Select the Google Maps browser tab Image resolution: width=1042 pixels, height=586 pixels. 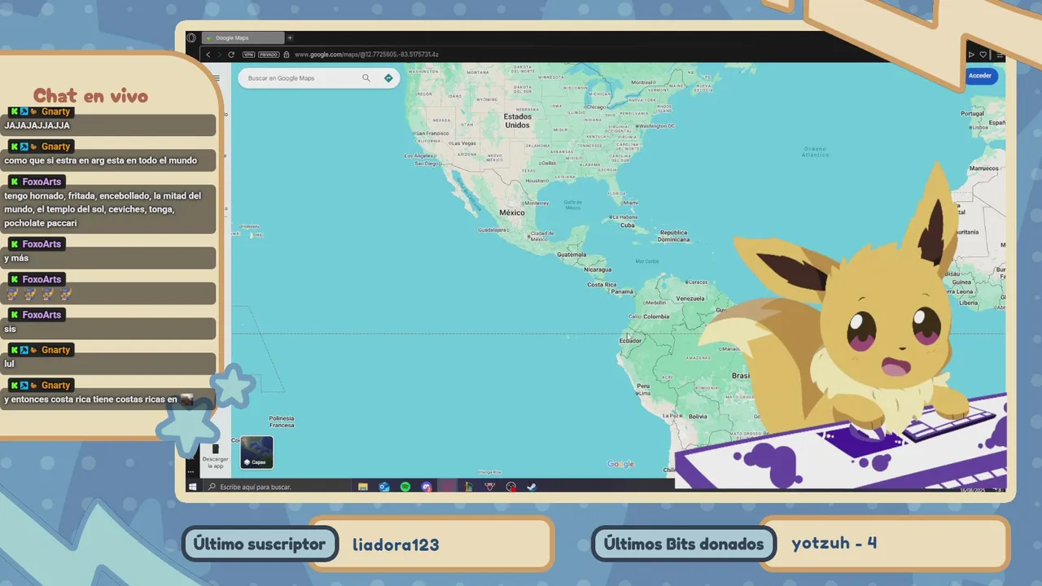point(243,37)
